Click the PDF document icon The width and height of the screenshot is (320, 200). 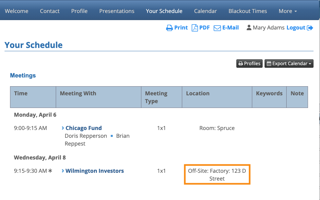[195, 28]
